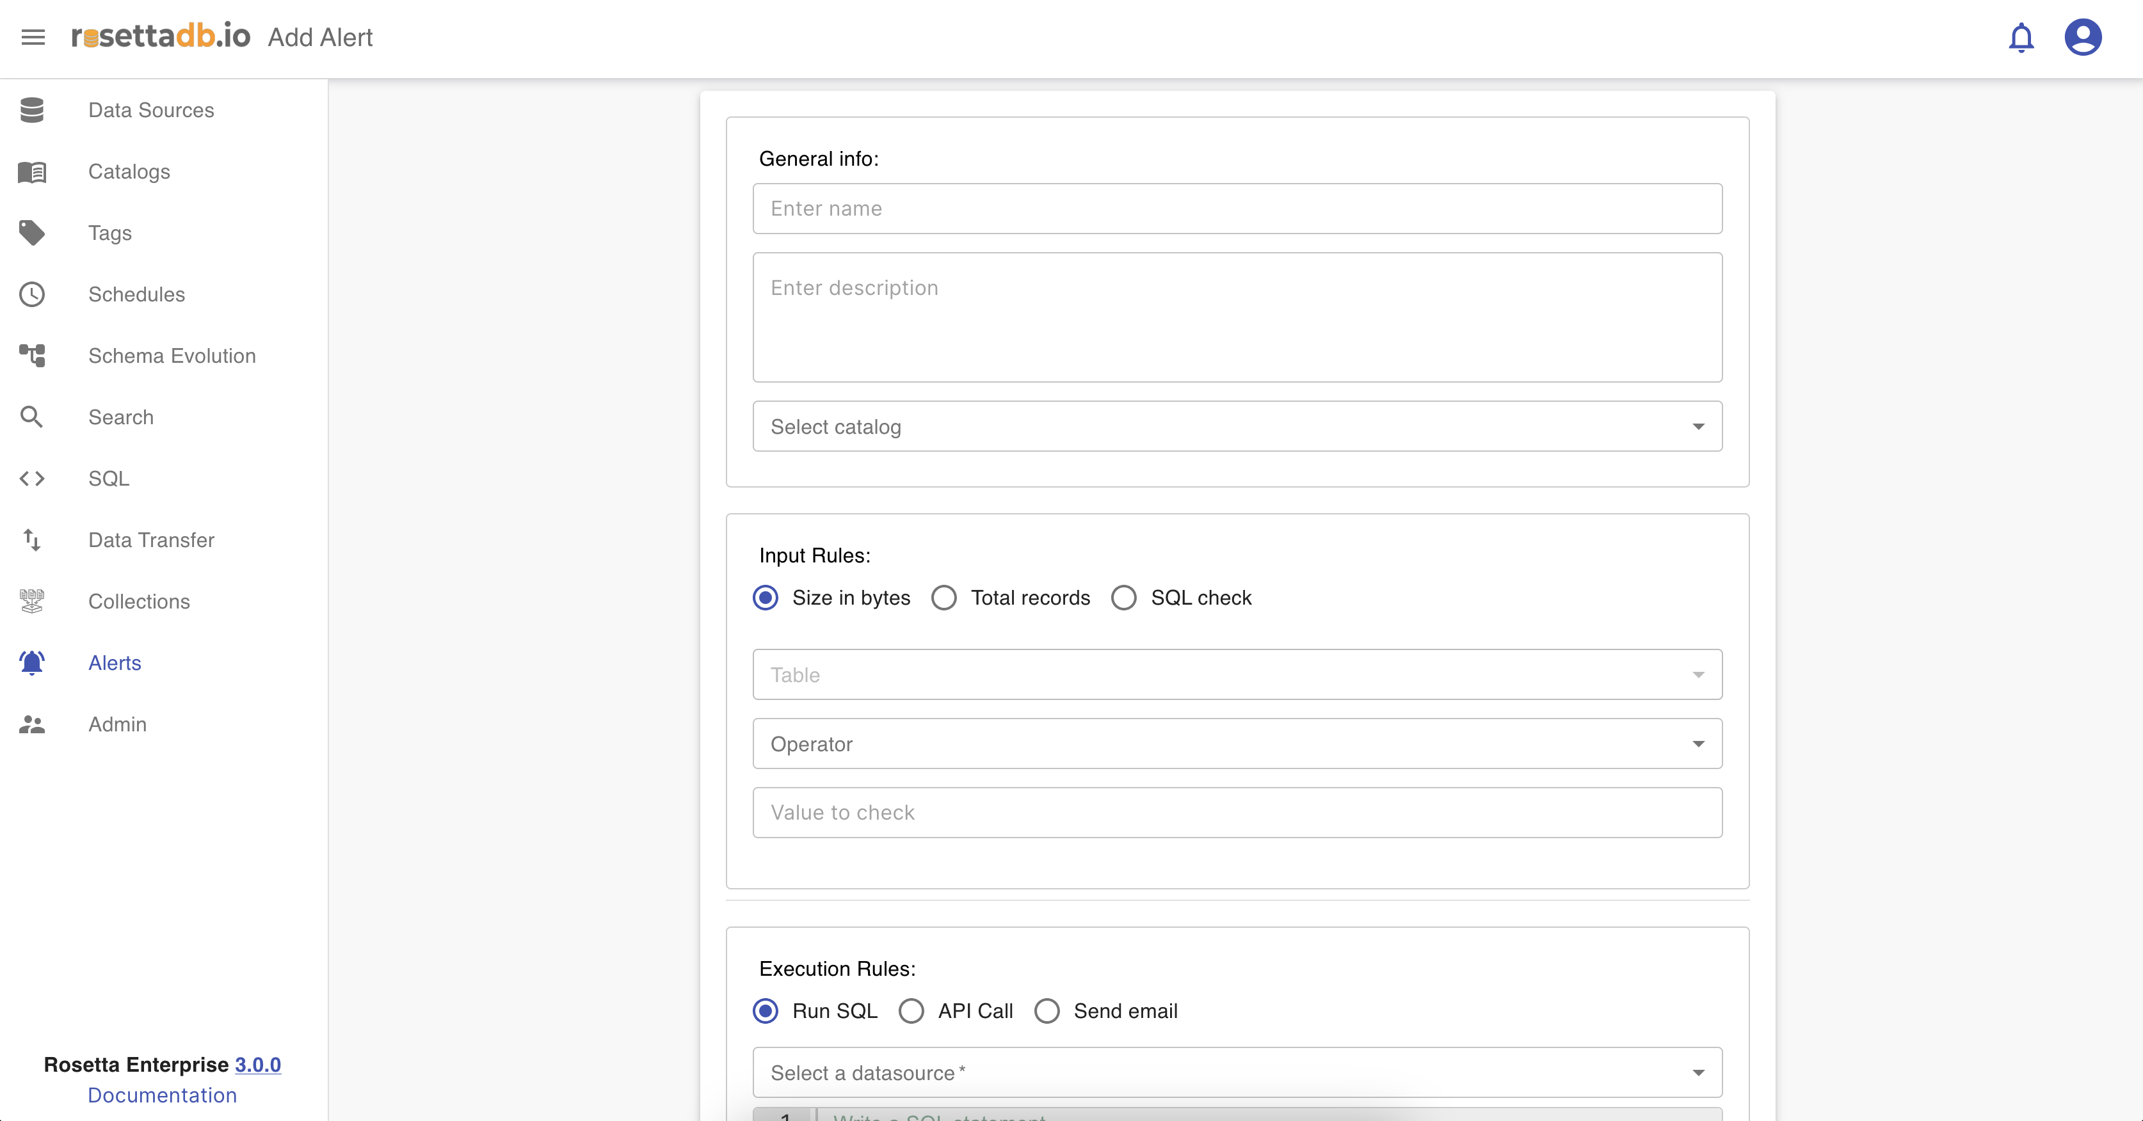Click the Data Transfer arrows icon
Screen dimensions: 2143x1121
pos(31,540)
